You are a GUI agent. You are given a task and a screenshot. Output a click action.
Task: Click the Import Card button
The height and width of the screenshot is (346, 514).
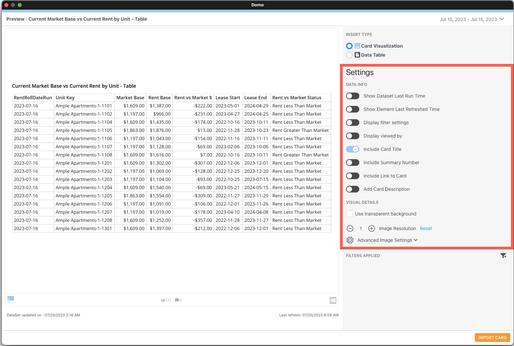(x=492, y=337)
